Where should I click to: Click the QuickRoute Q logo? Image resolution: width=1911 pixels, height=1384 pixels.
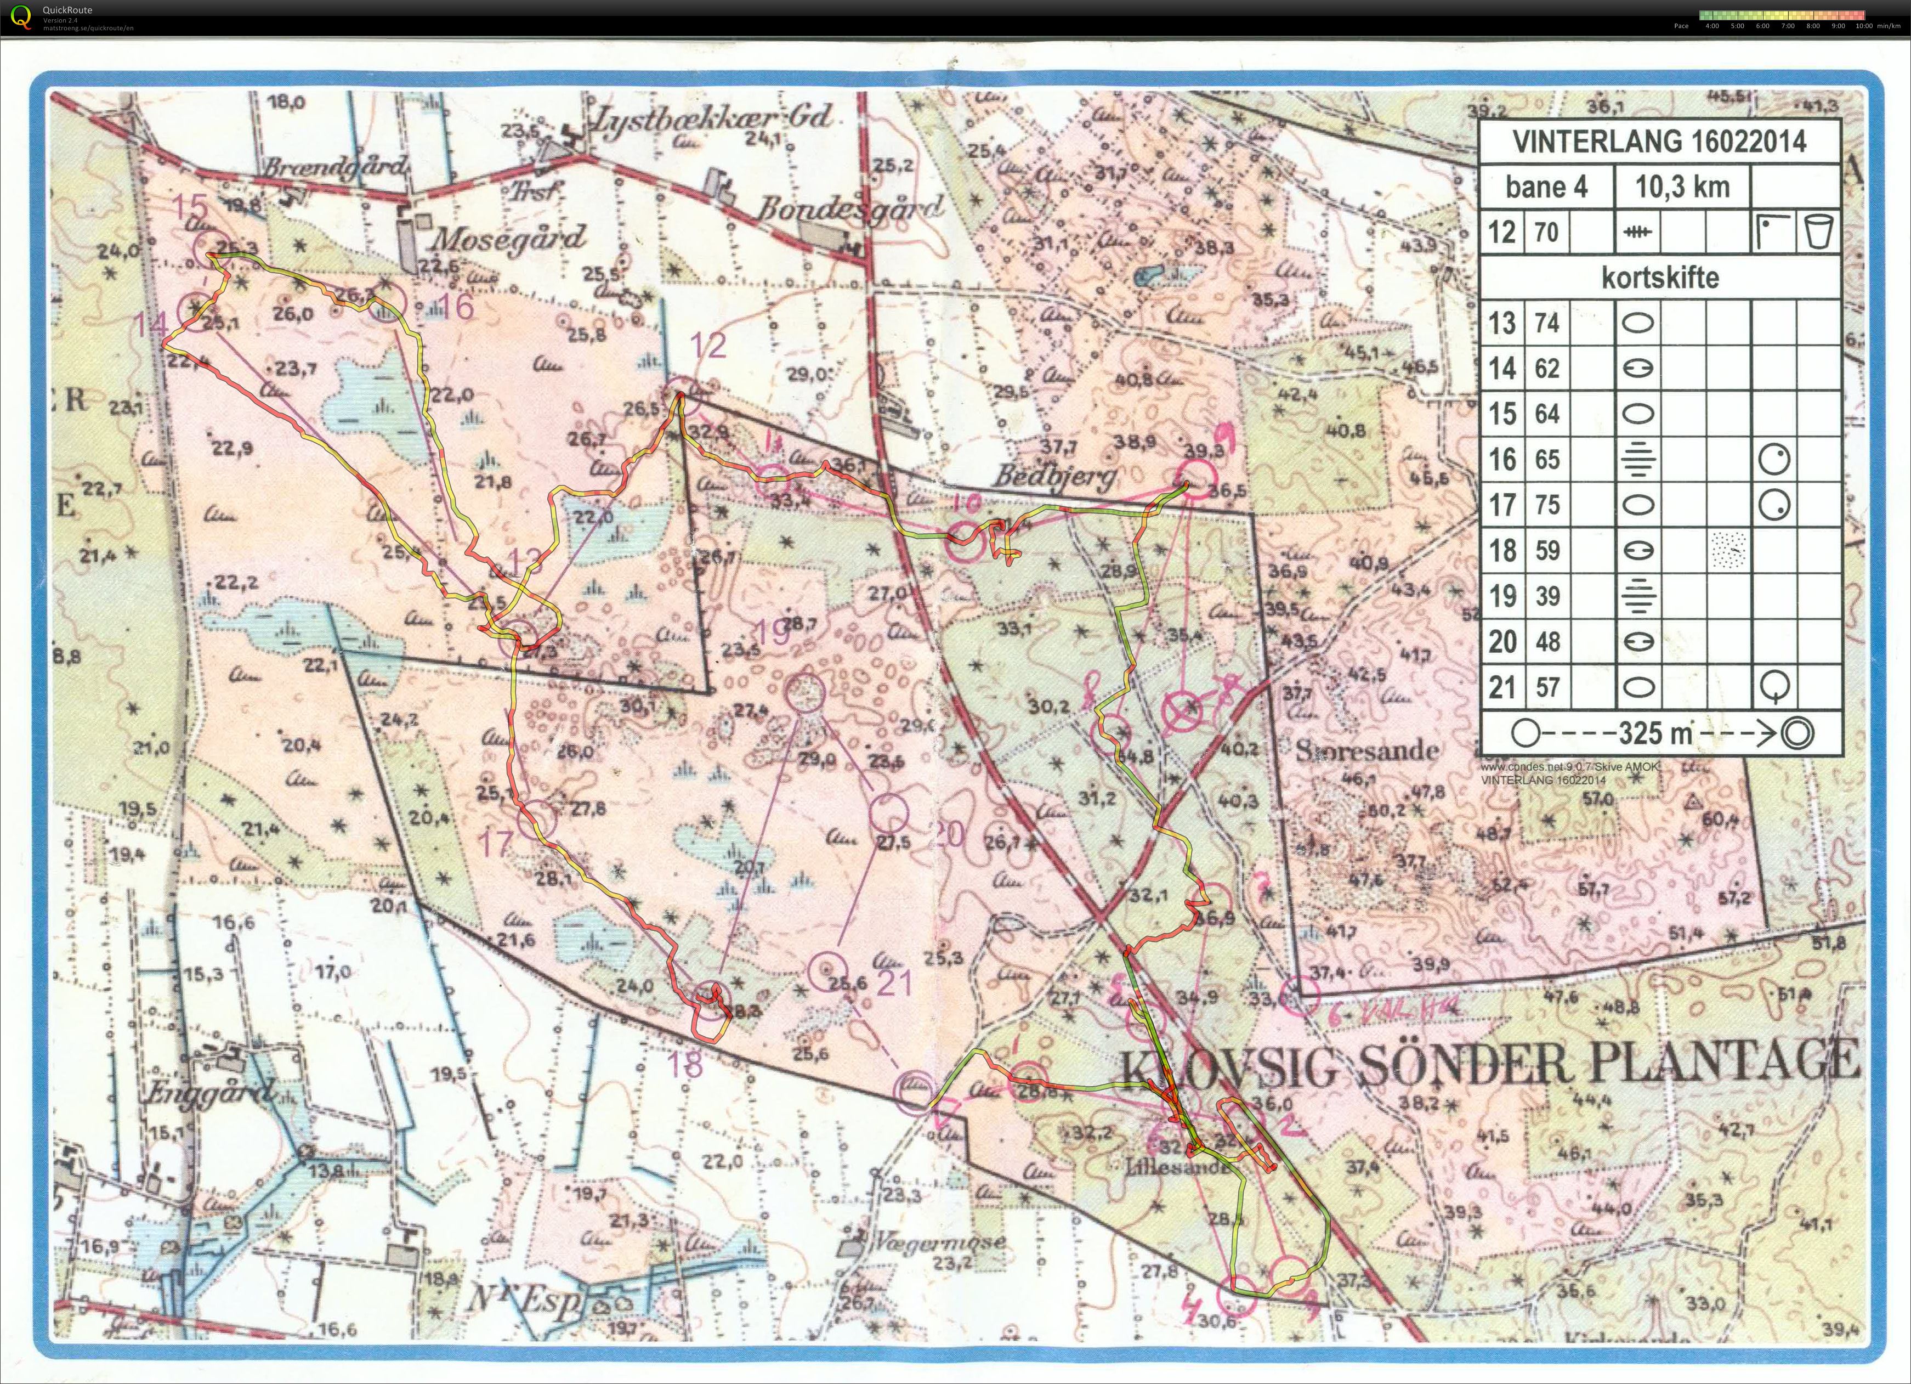coord(22,18)
